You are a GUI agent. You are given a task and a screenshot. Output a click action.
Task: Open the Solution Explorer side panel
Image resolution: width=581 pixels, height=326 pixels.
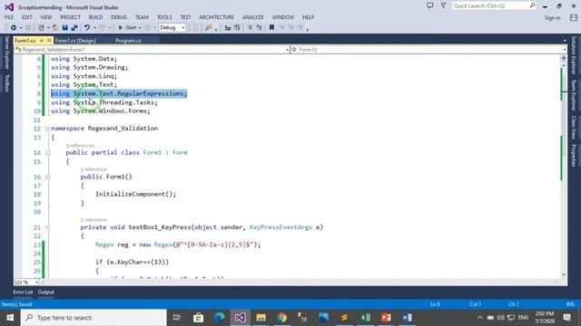[x=574, y=54]
